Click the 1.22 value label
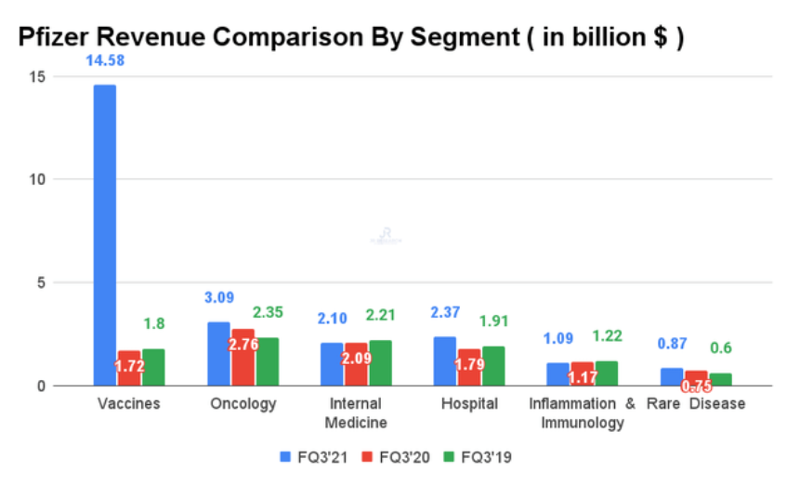This screenshot has width=787, height=484. point(608,336)
